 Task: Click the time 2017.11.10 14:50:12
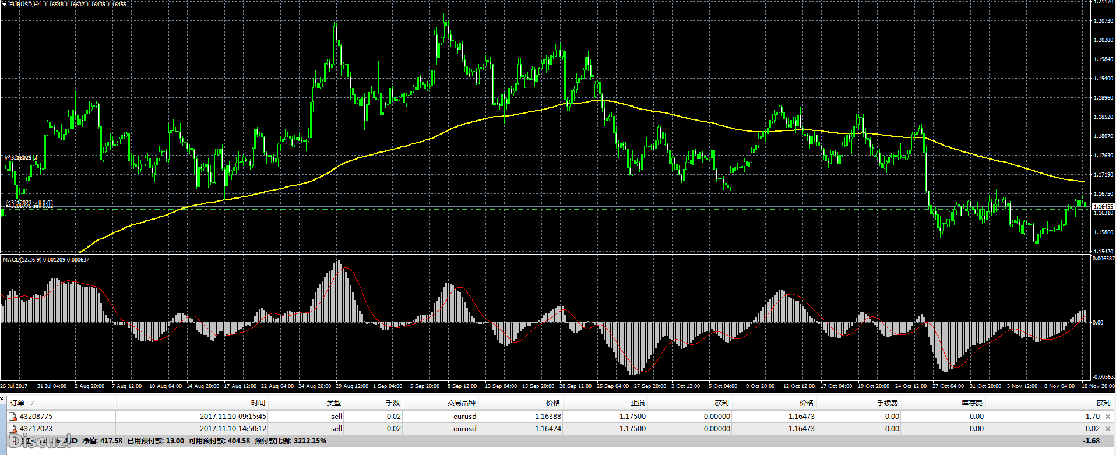click(233, 429)
